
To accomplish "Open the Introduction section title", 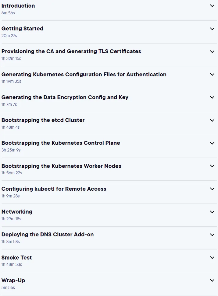I will (18, 6).
